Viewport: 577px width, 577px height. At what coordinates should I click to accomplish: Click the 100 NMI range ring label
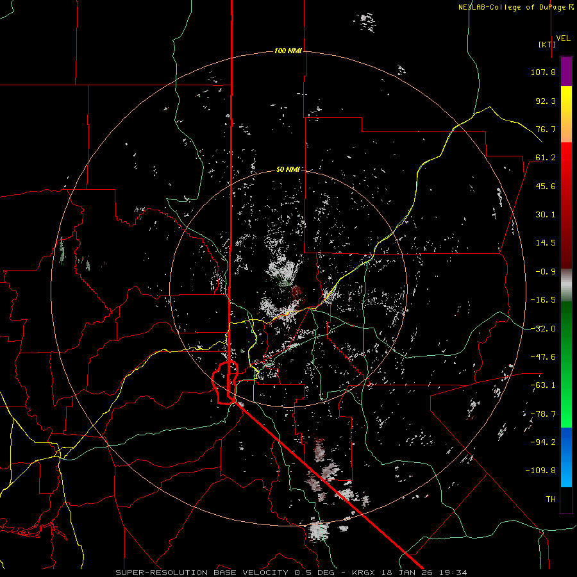pyautogui.click(x=288, y=51)
